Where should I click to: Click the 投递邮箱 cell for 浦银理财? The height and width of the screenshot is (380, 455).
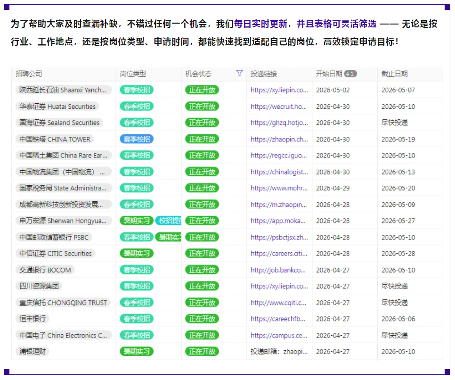click(279, 352)
